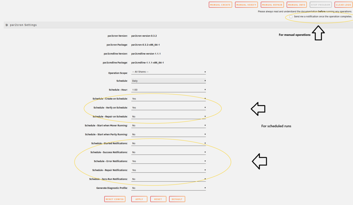Restore settings with the Default button
This screenshot has height=205, width=353.
click(x=177, y=199)
